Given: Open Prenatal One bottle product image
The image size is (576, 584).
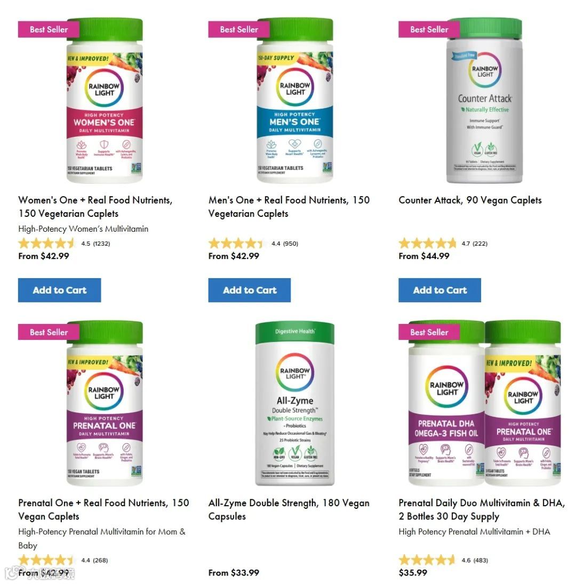Looking at the screenshot, I should (x=105, y=403).
